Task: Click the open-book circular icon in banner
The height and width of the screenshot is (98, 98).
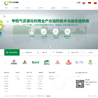Action: point(68,32)
